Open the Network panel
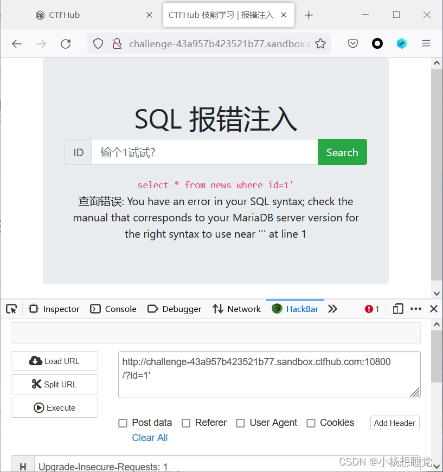The height and width of the screenshot is (472, 443). (x=236, y=309)
